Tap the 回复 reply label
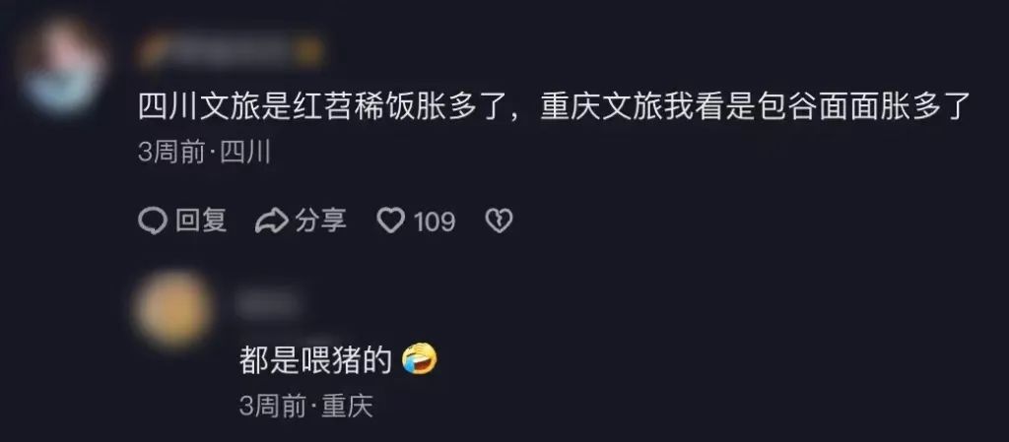 pyautogui.click(x=201, y=221)
